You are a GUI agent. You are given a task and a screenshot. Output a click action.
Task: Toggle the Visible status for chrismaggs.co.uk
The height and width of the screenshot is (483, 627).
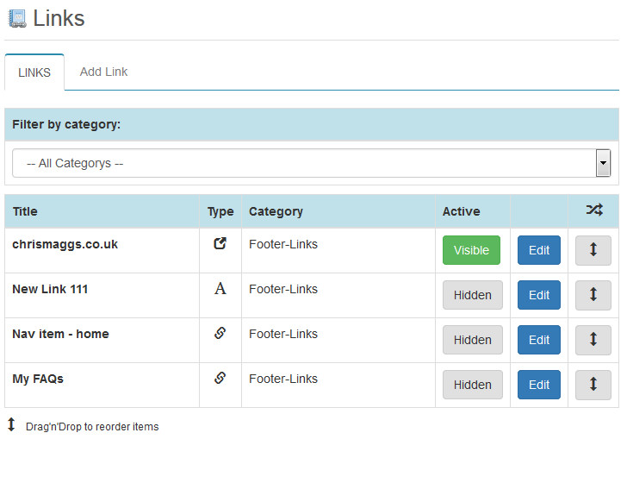point(471,250)
